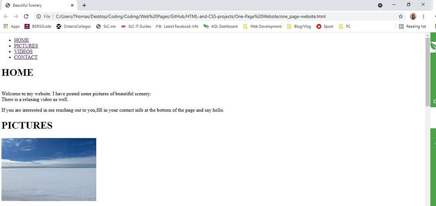Click the PICTURES heading text
This screenshot has width=436, height=206.
[27, 125]
